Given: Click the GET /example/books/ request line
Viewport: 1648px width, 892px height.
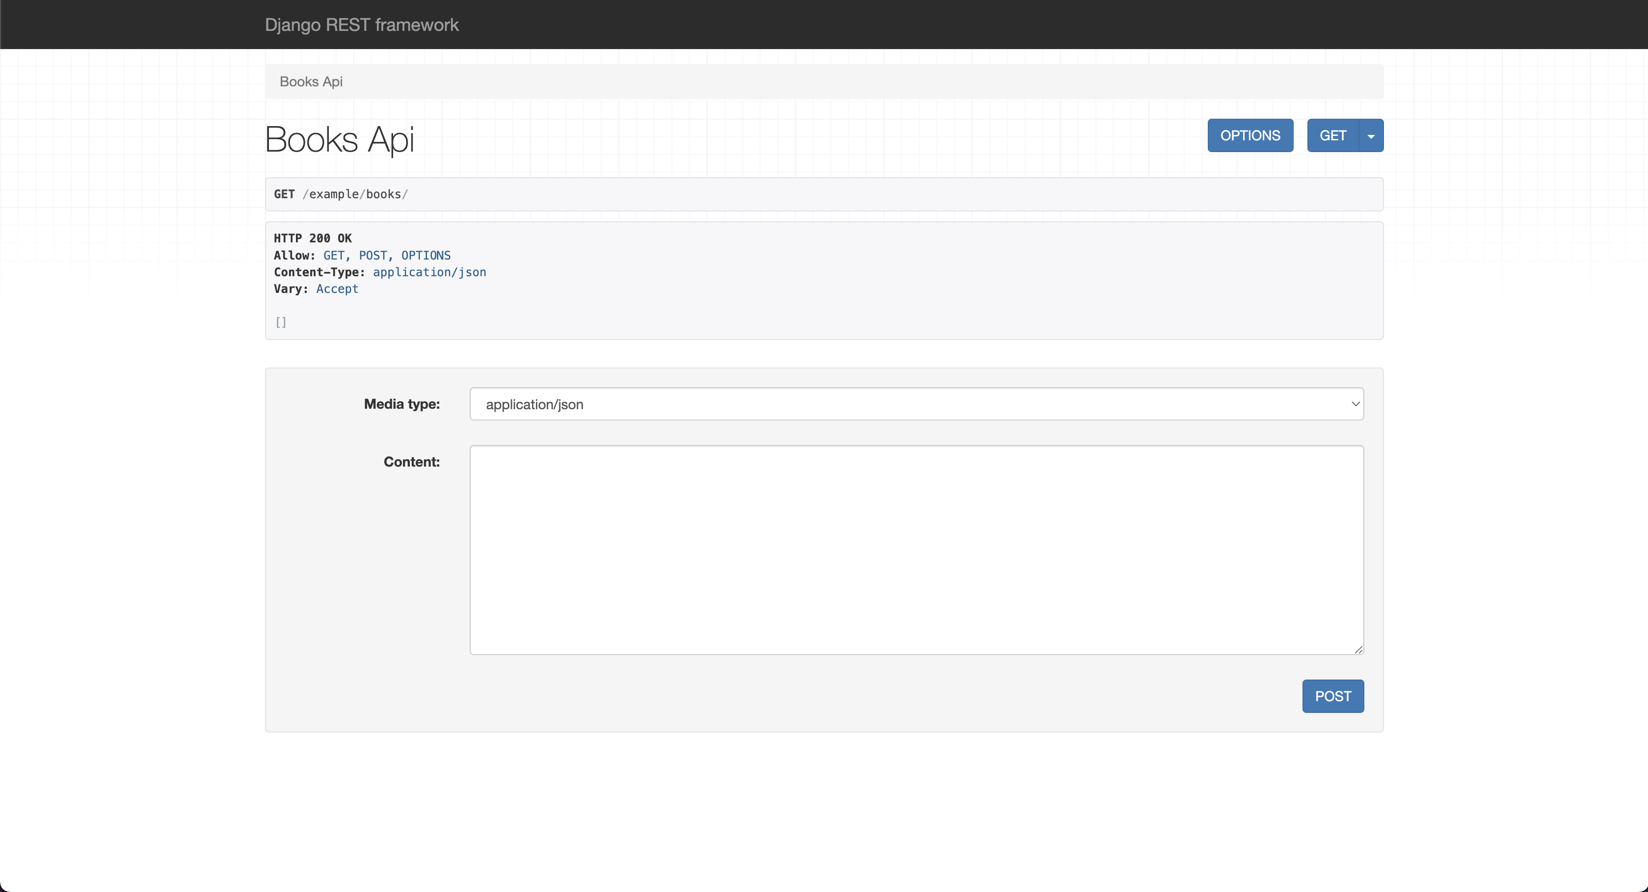Looking at the screenshot, I should tap(341, 194).
